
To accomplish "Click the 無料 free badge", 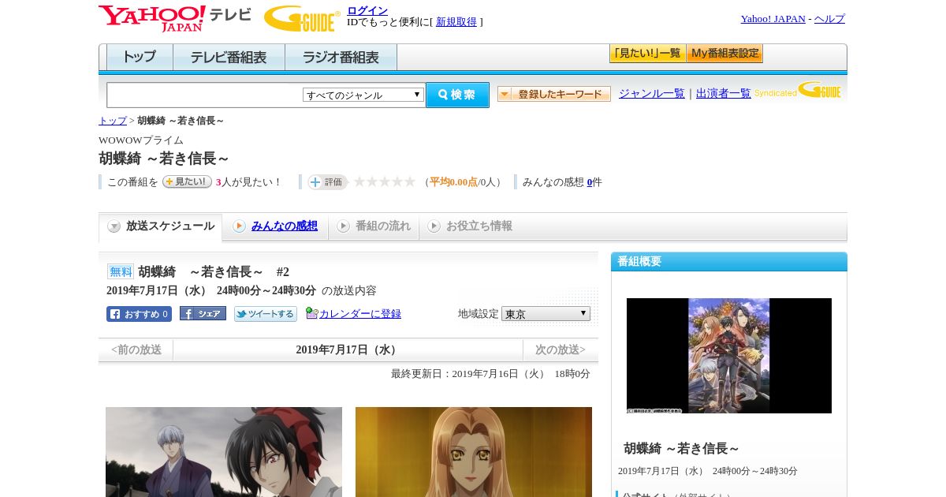I will point(121,271).
